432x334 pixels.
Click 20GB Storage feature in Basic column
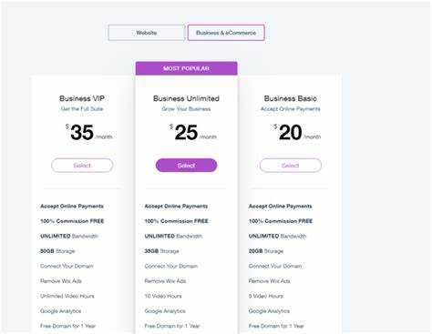coord(266,251)
